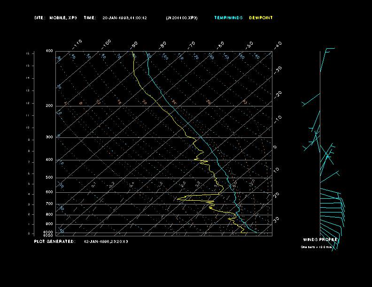Click the SITE: header label
Screen dimensions: 372x287
click(x=39, y=18)
